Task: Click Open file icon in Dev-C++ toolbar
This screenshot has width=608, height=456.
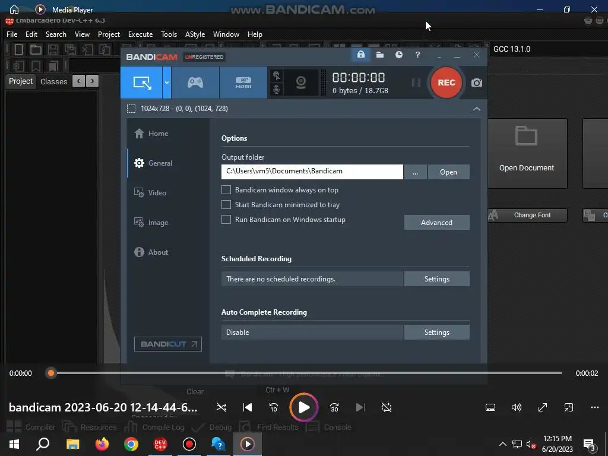Action: (36, 49)
